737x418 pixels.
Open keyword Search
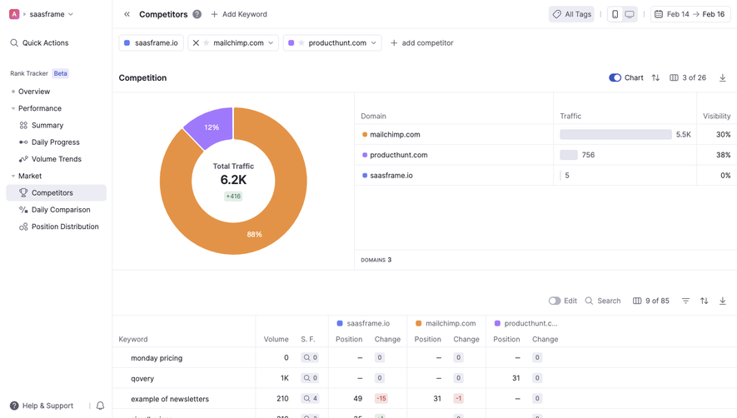(x=603, y=301)
